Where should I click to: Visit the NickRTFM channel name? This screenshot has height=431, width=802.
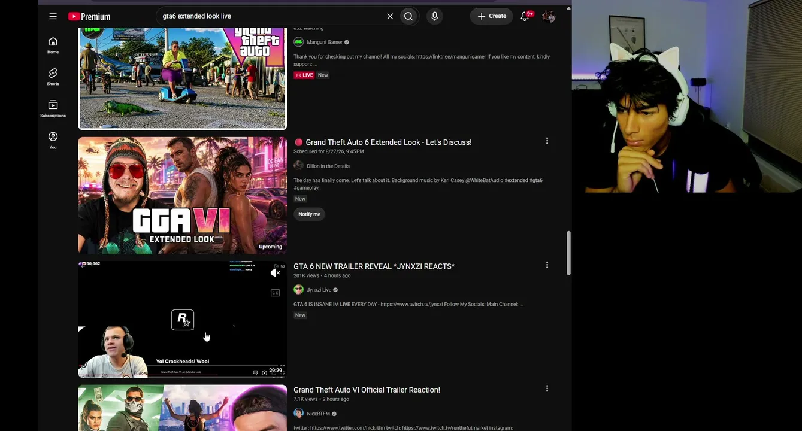coord(318,414)
